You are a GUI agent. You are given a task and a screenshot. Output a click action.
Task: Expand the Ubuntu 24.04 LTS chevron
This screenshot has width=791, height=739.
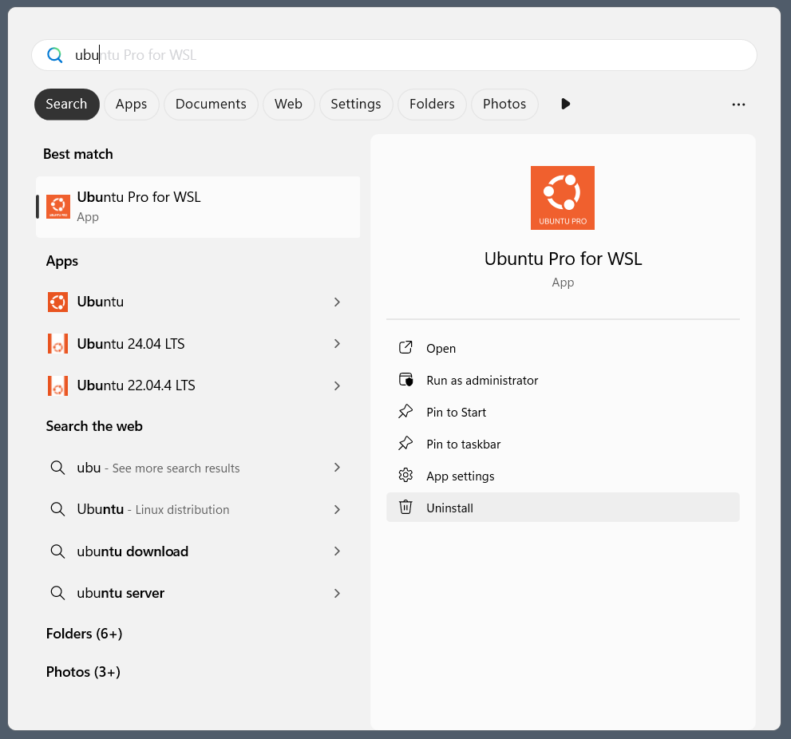[337, 343]
